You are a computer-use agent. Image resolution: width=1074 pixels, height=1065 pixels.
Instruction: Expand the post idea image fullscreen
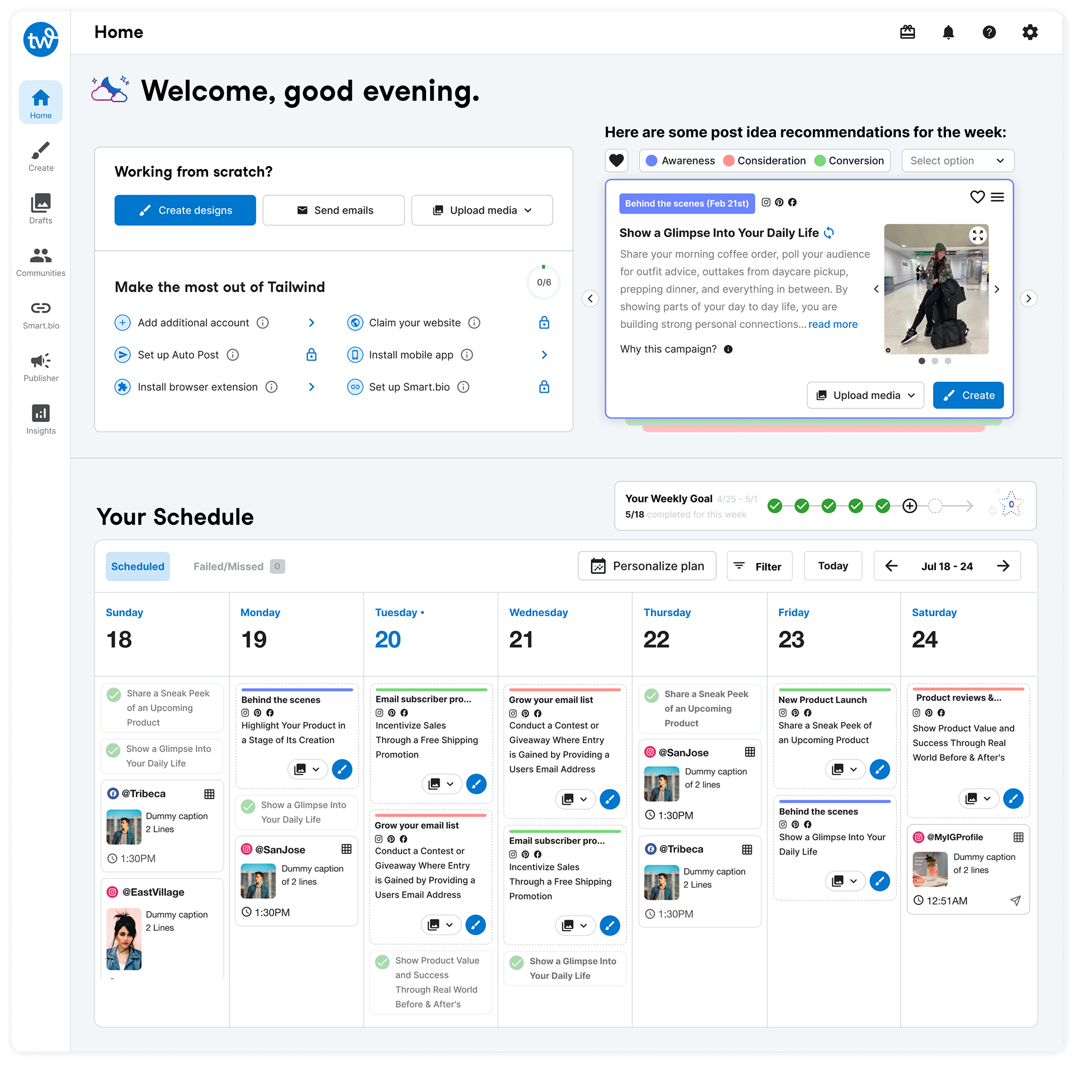[x=977, y=236]
